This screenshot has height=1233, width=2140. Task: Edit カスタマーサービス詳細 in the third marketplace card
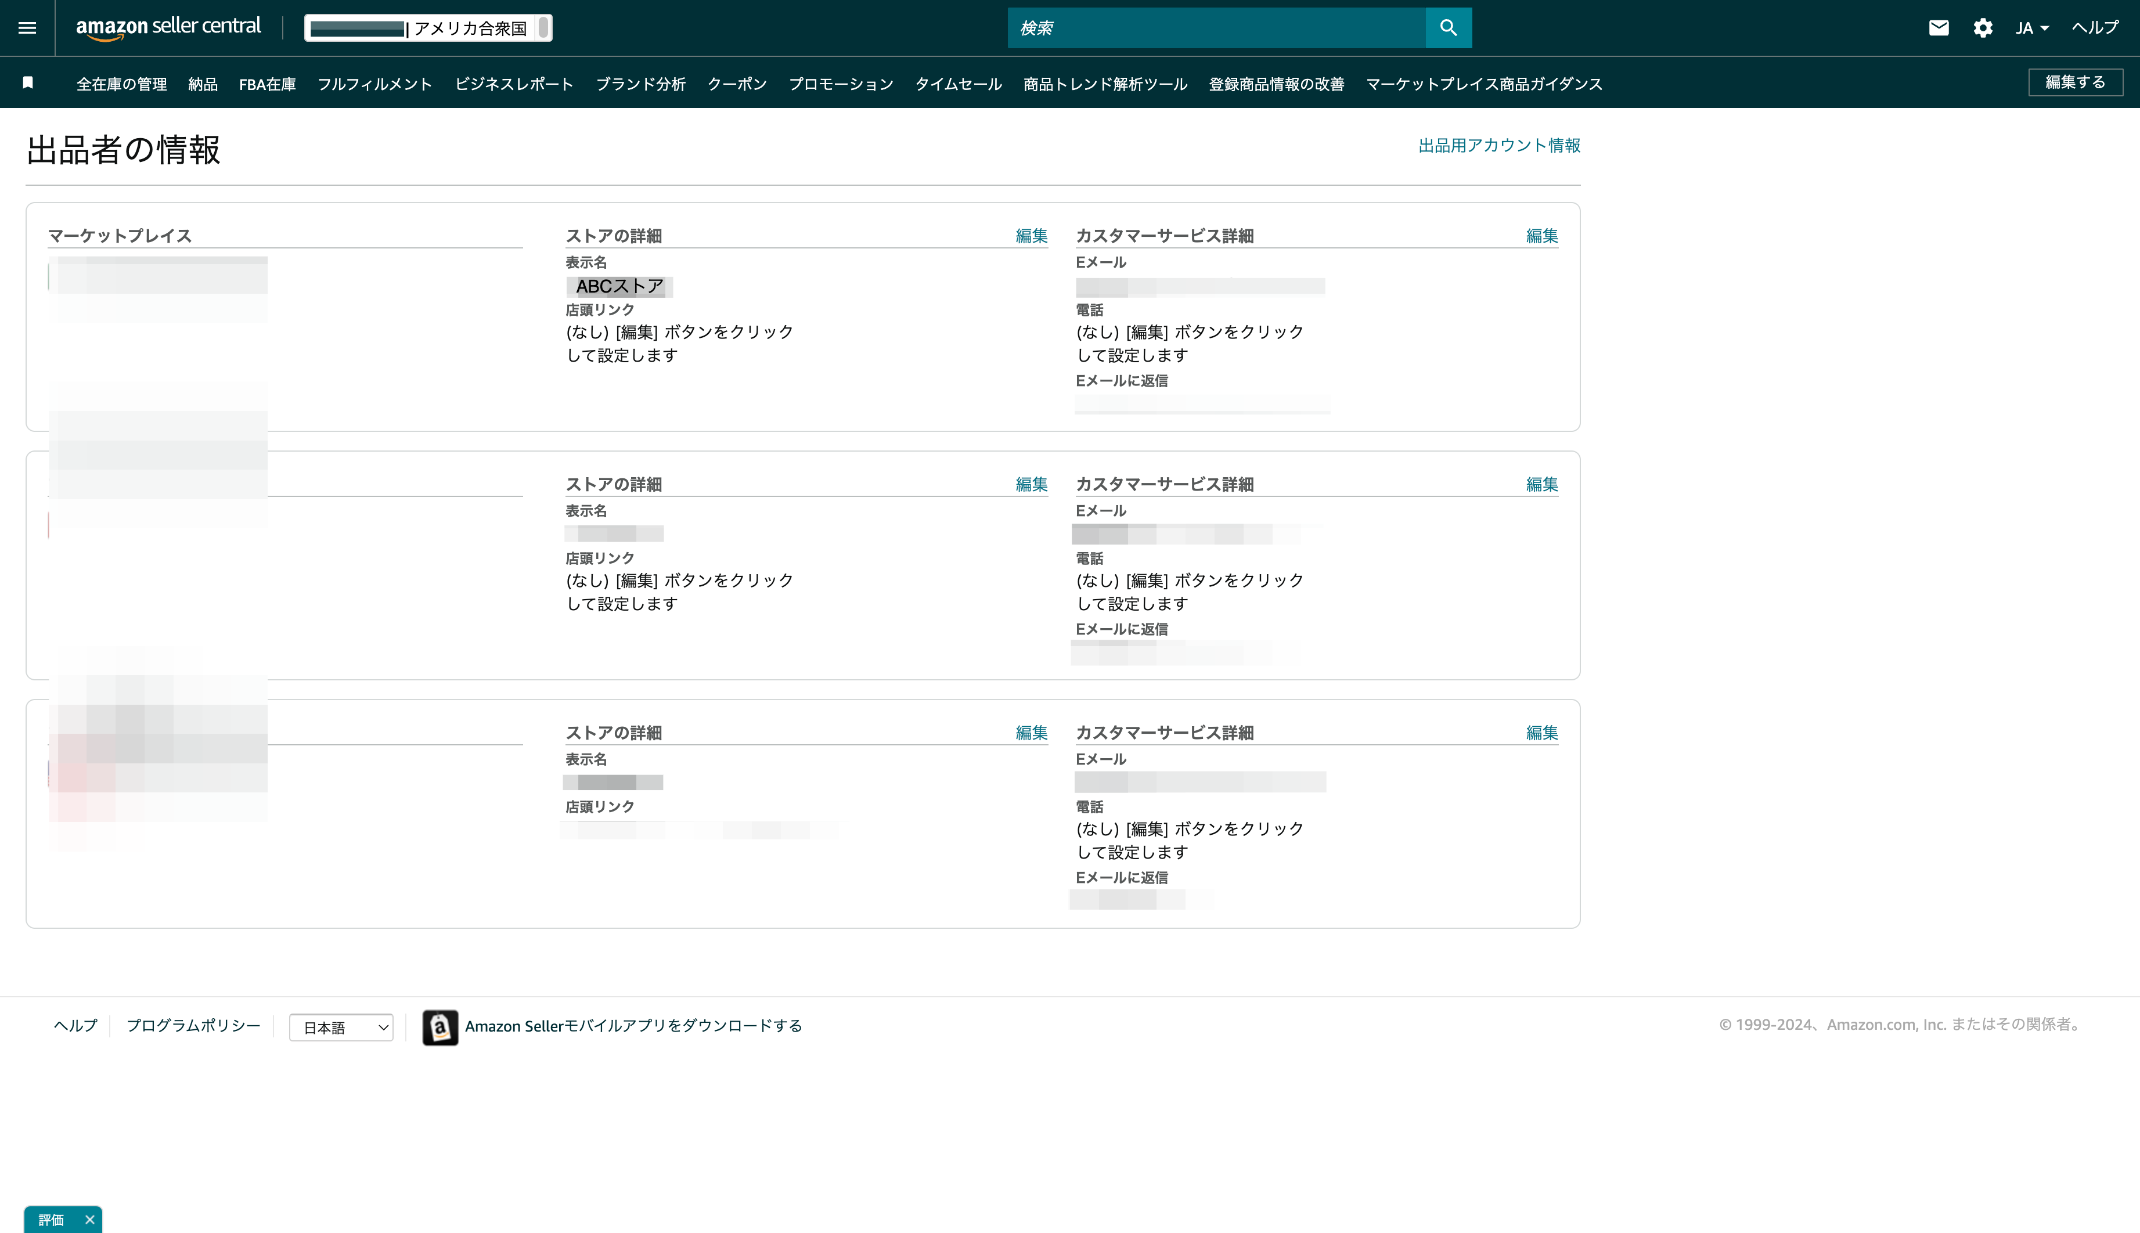point(1542,733)
